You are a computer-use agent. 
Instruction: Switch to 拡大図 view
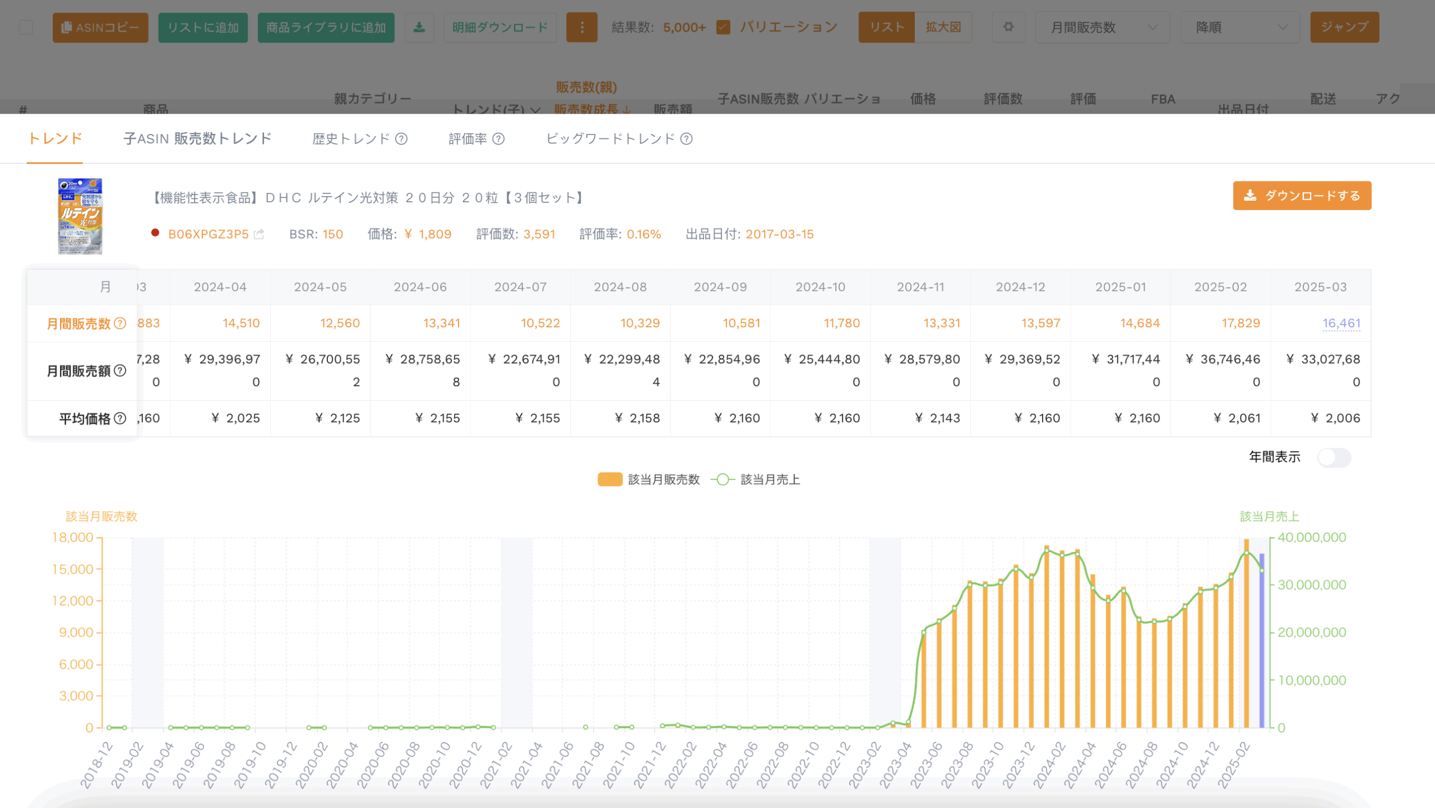943,27
